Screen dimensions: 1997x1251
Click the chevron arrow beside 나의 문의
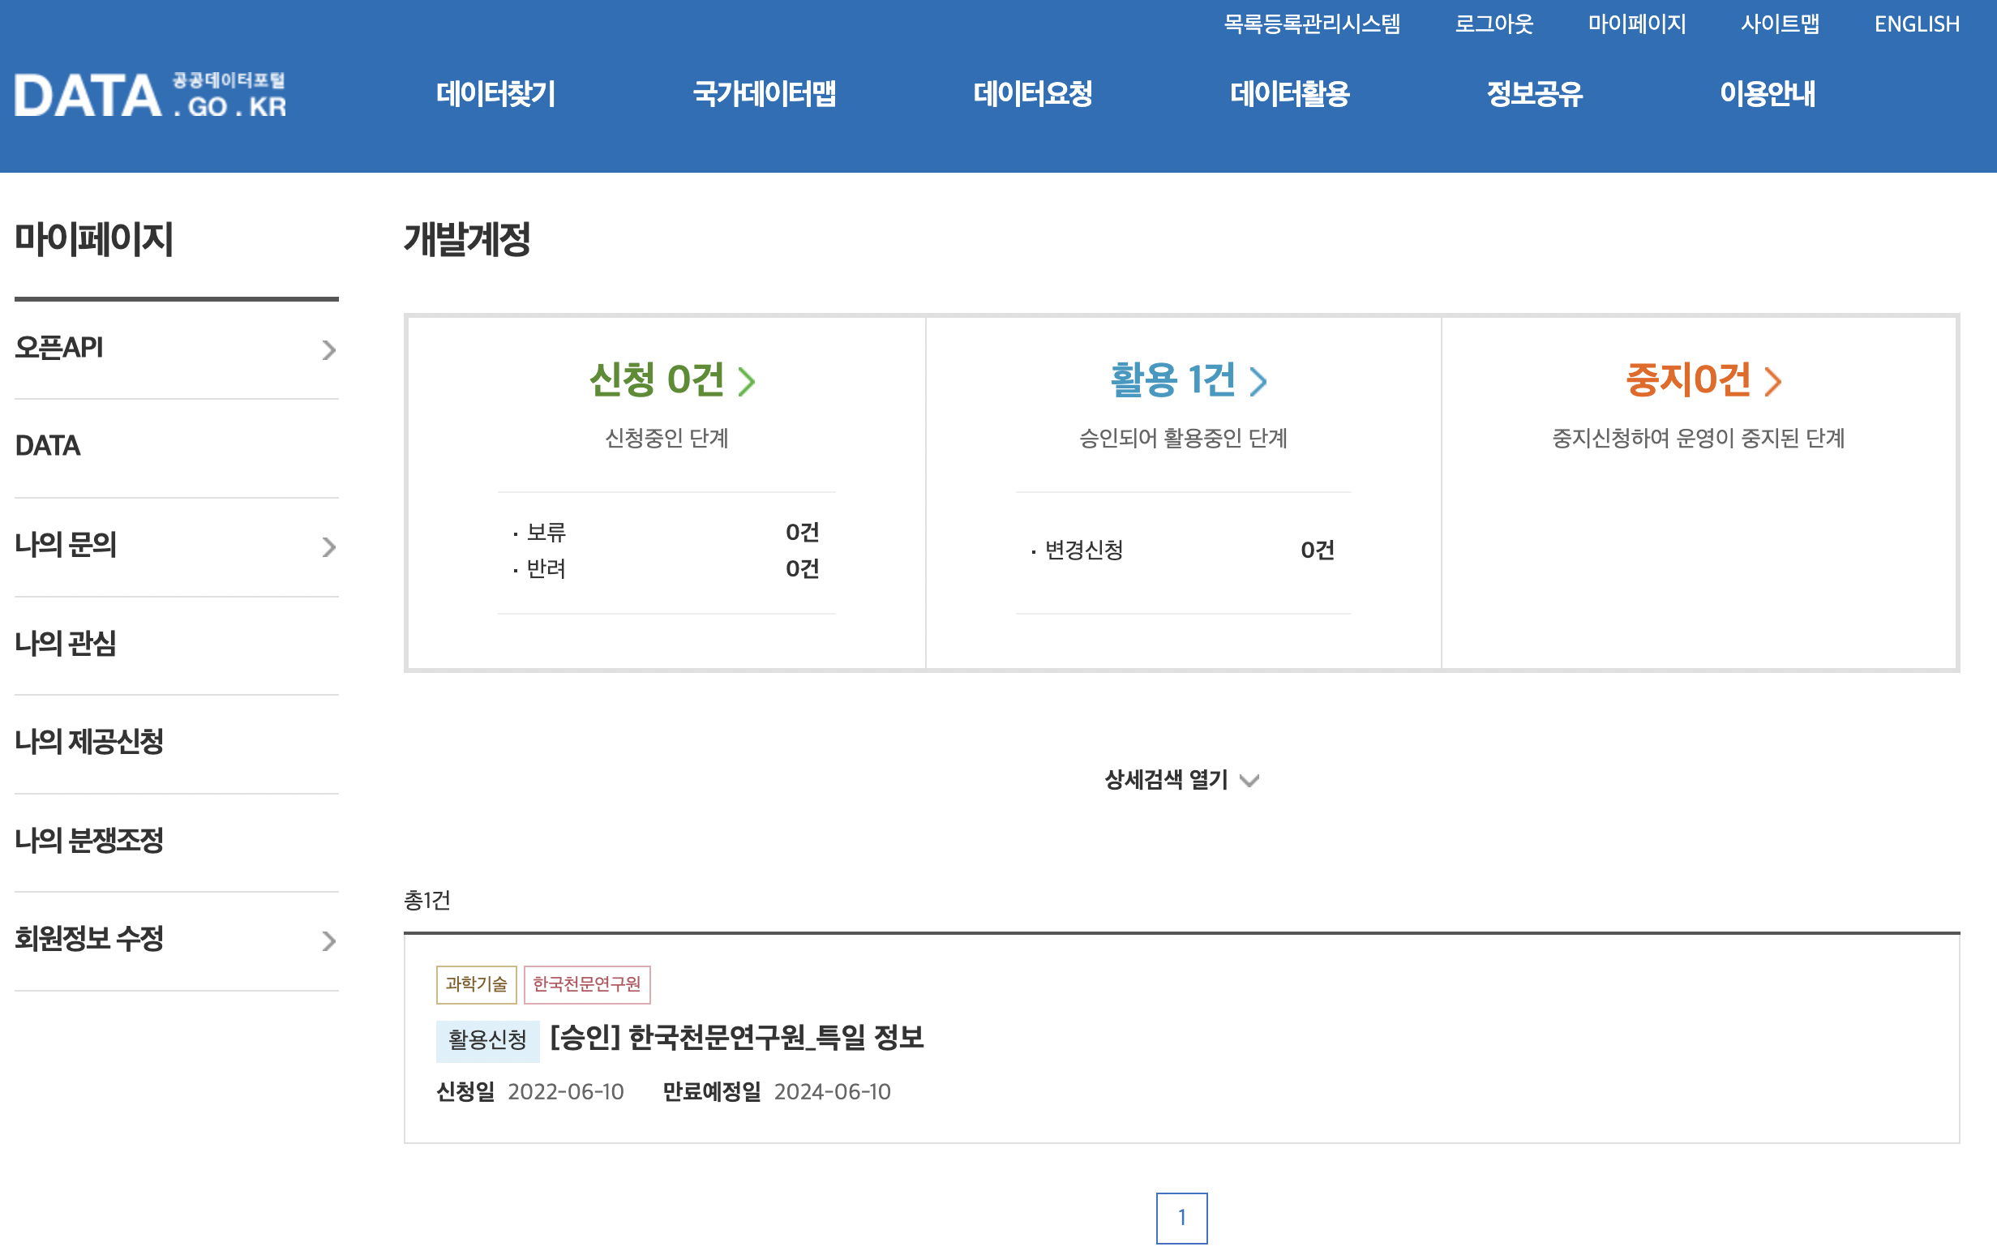328,547
